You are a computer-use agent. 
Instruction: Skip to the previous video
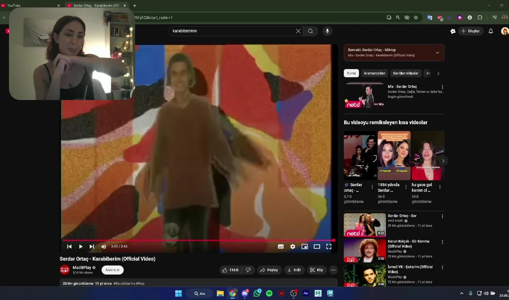click(x=69, y=247)
